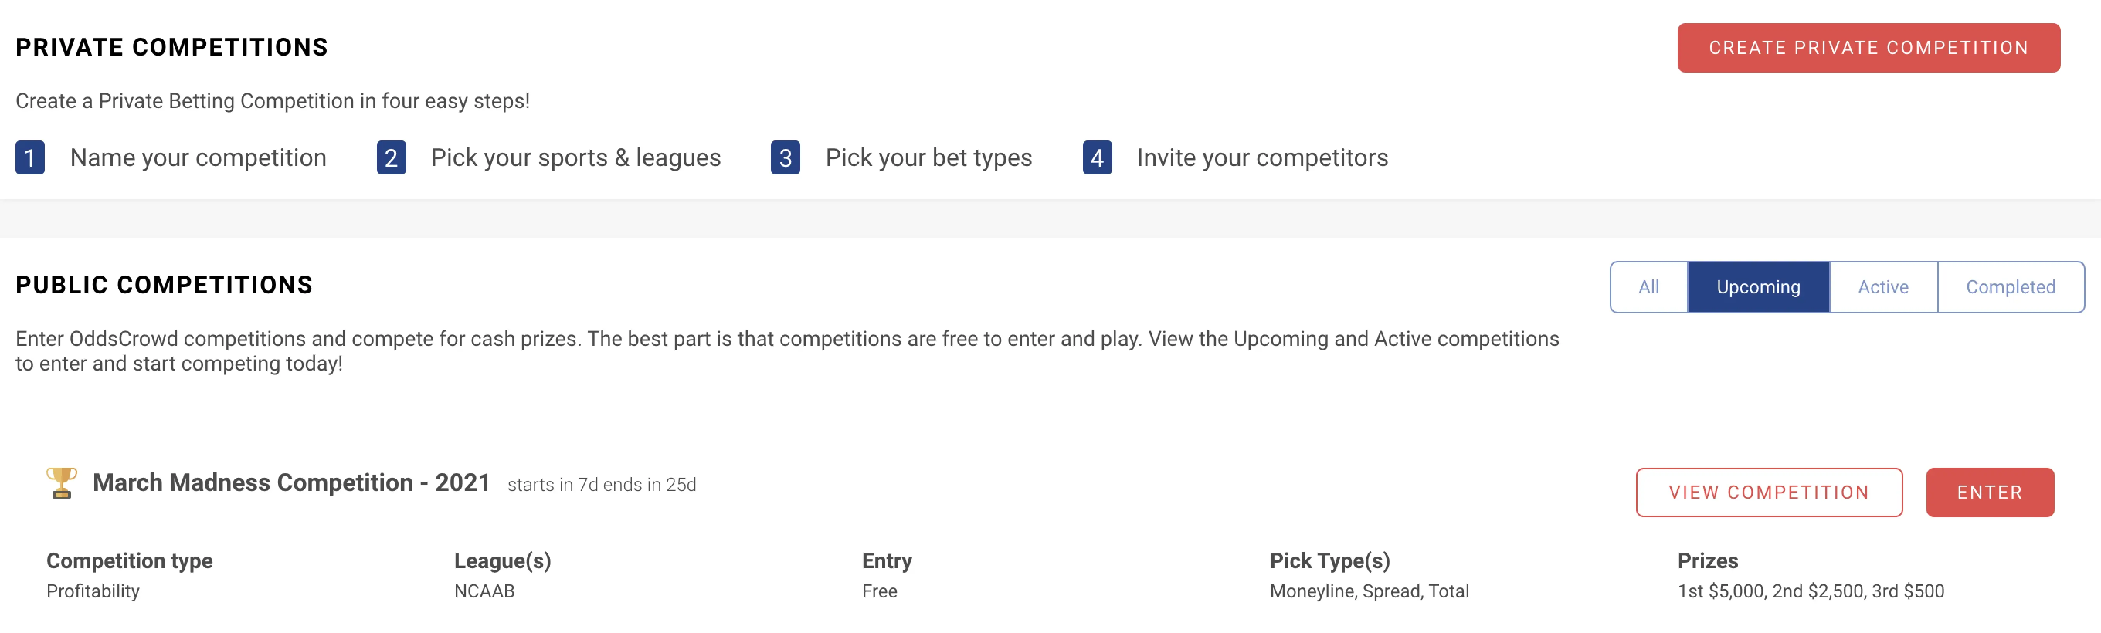
Task: Click Invite your competitors step
Action: click(x=1263, y=158)
